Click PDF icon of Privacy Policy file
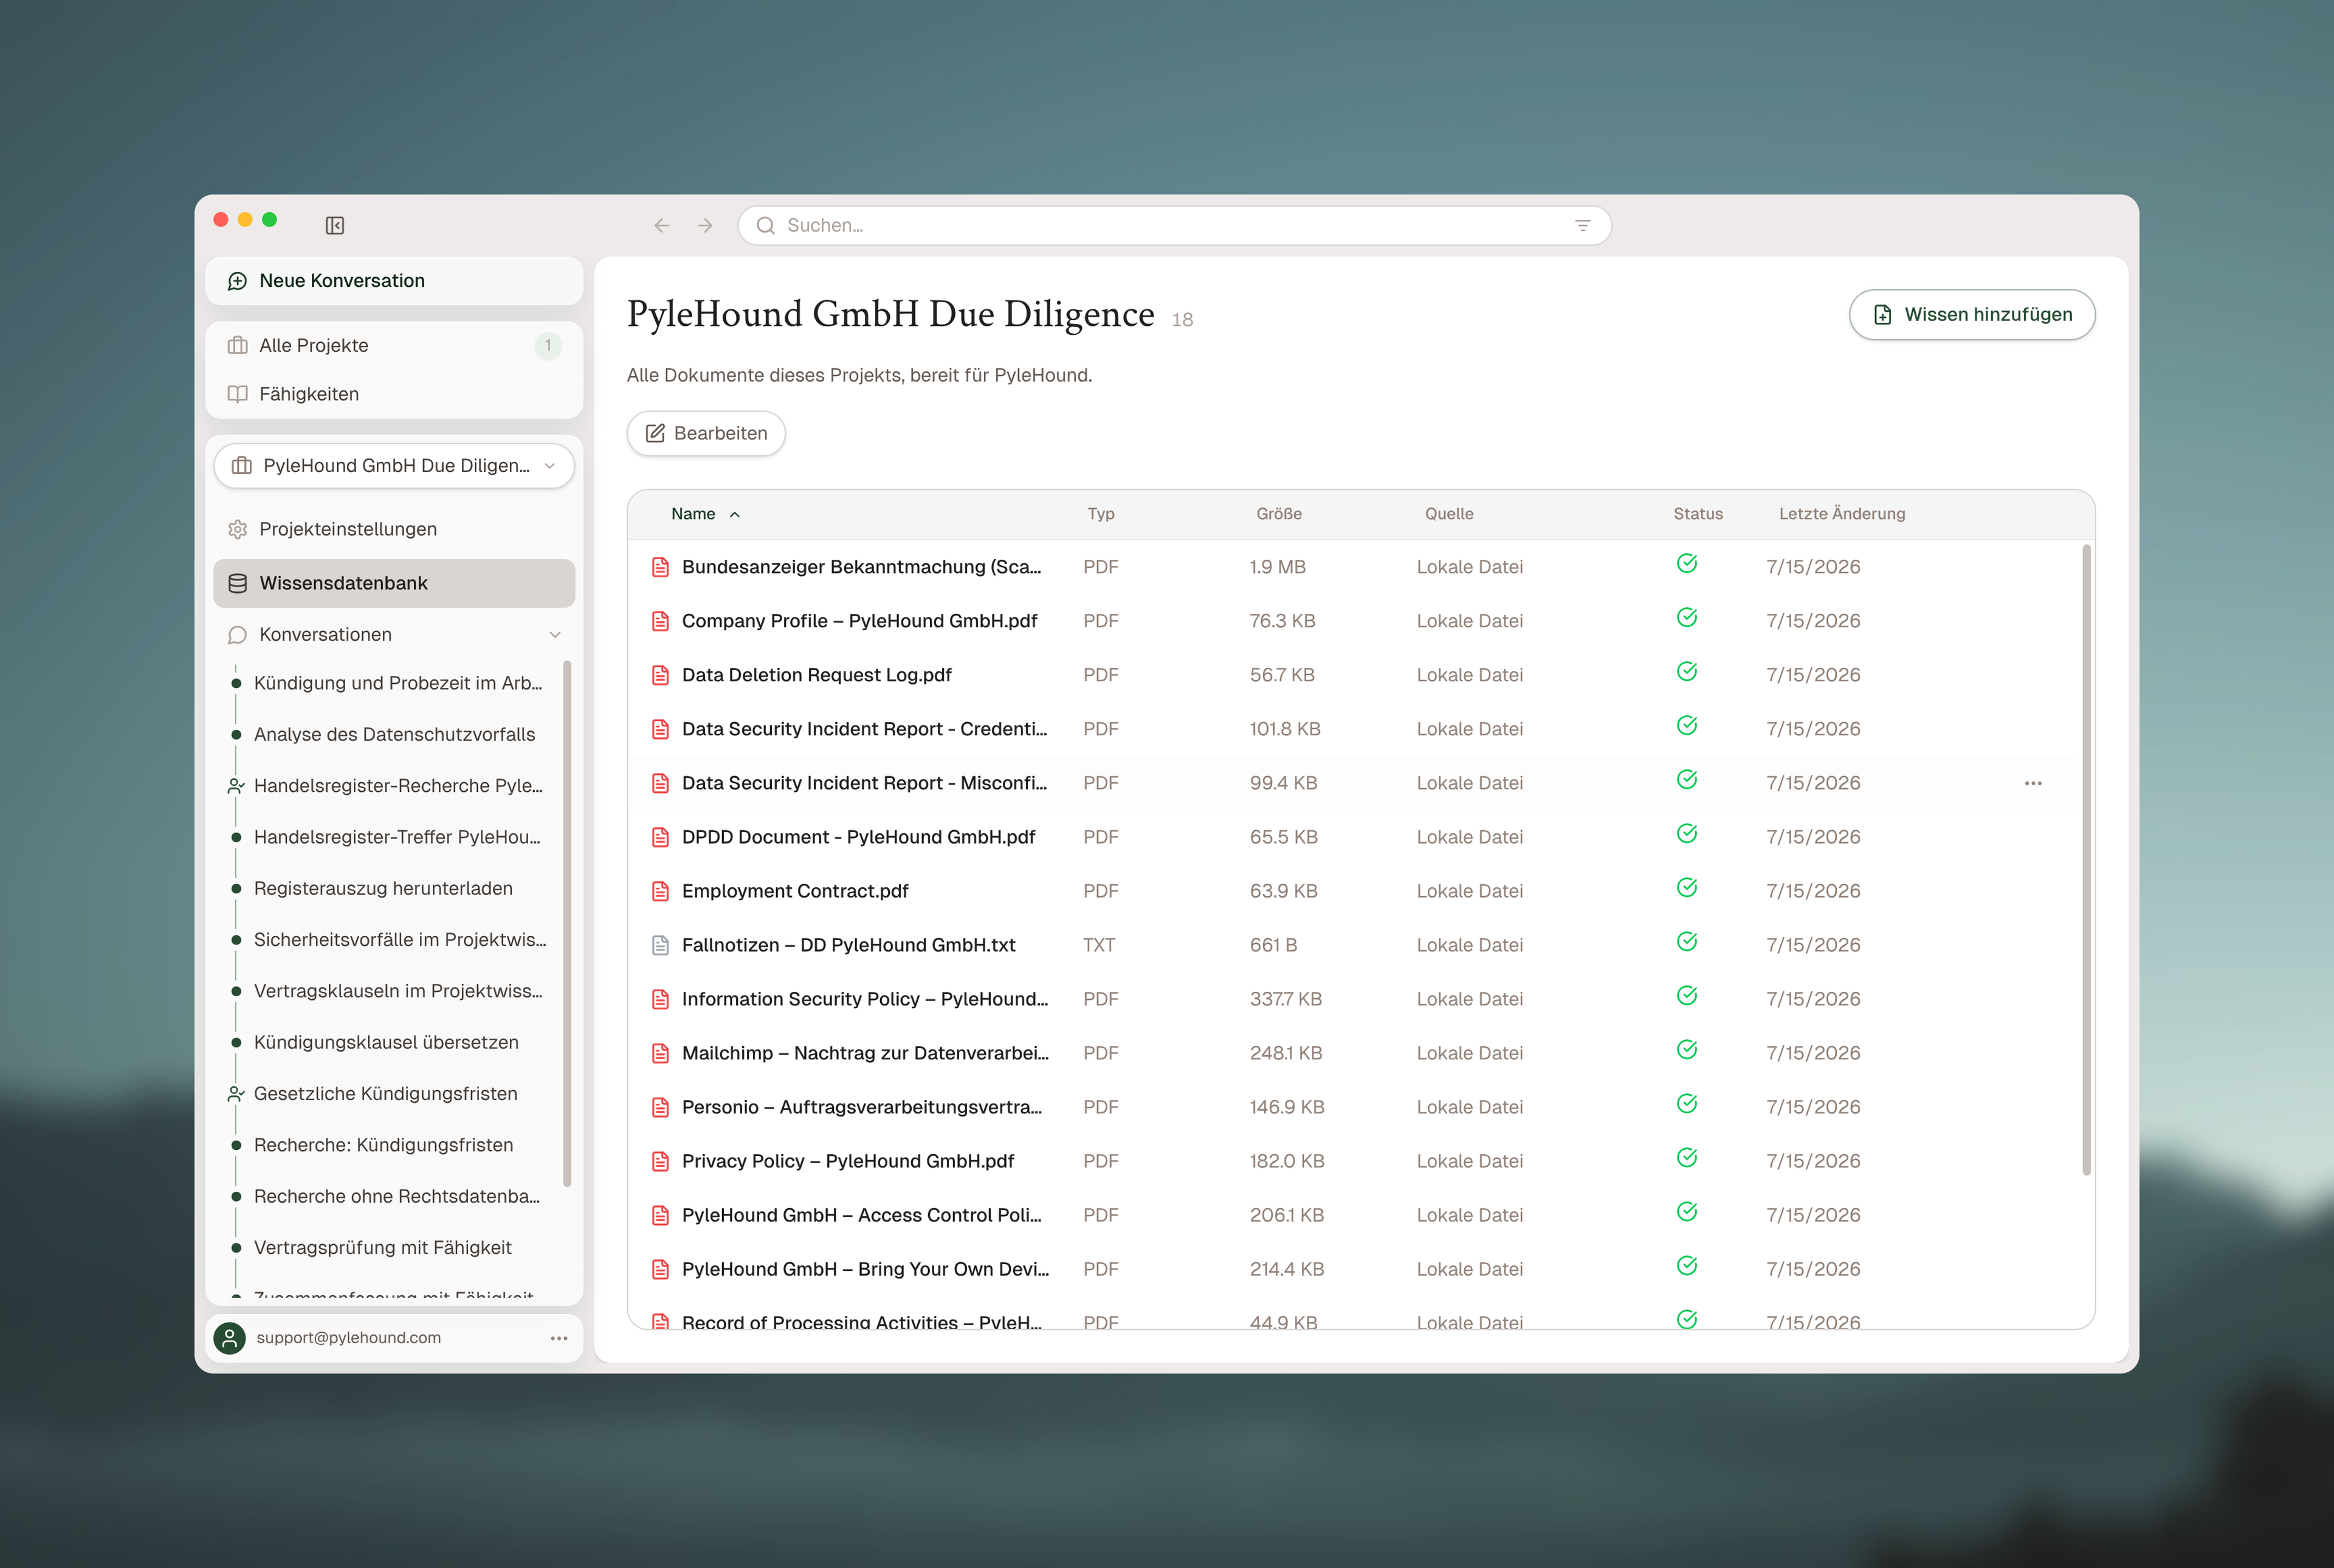 click(660, 1161)
